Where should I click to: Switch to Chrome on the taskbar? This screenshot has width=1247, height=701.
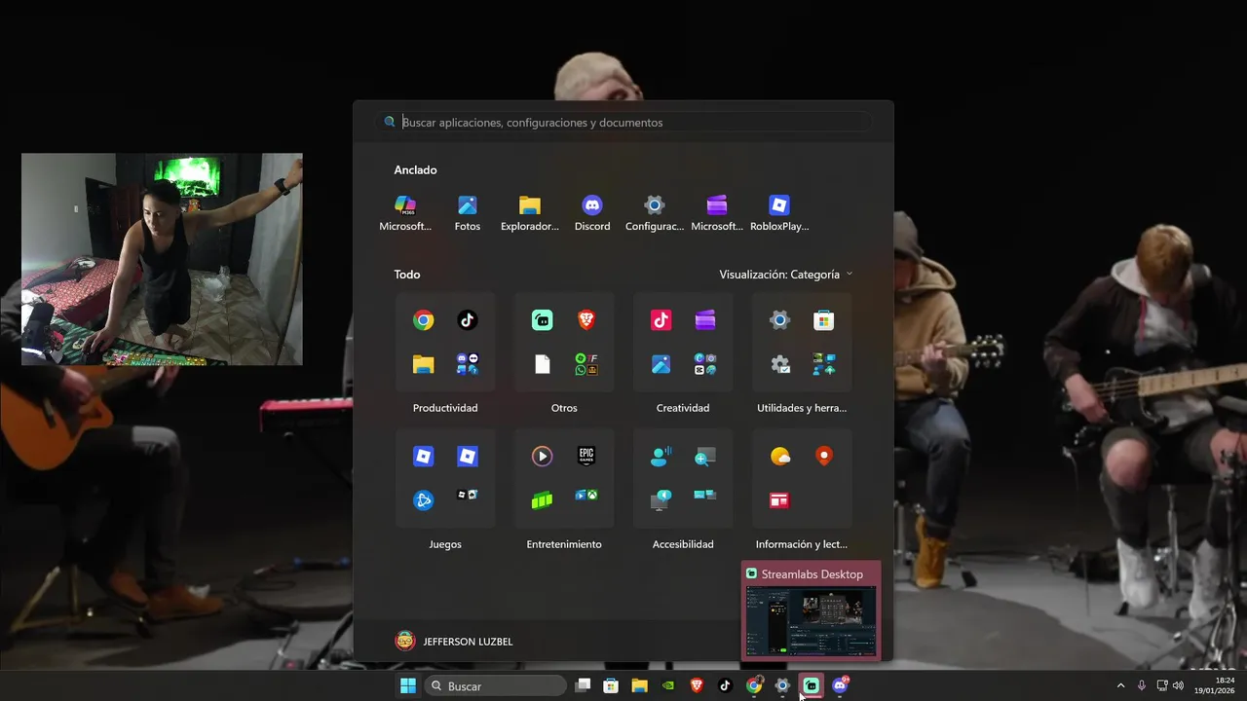coord(754,685)
